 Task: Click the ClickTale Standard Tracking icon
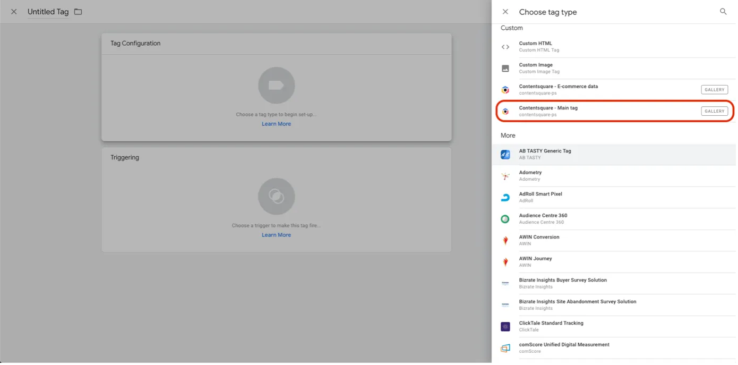coord(505,326)
